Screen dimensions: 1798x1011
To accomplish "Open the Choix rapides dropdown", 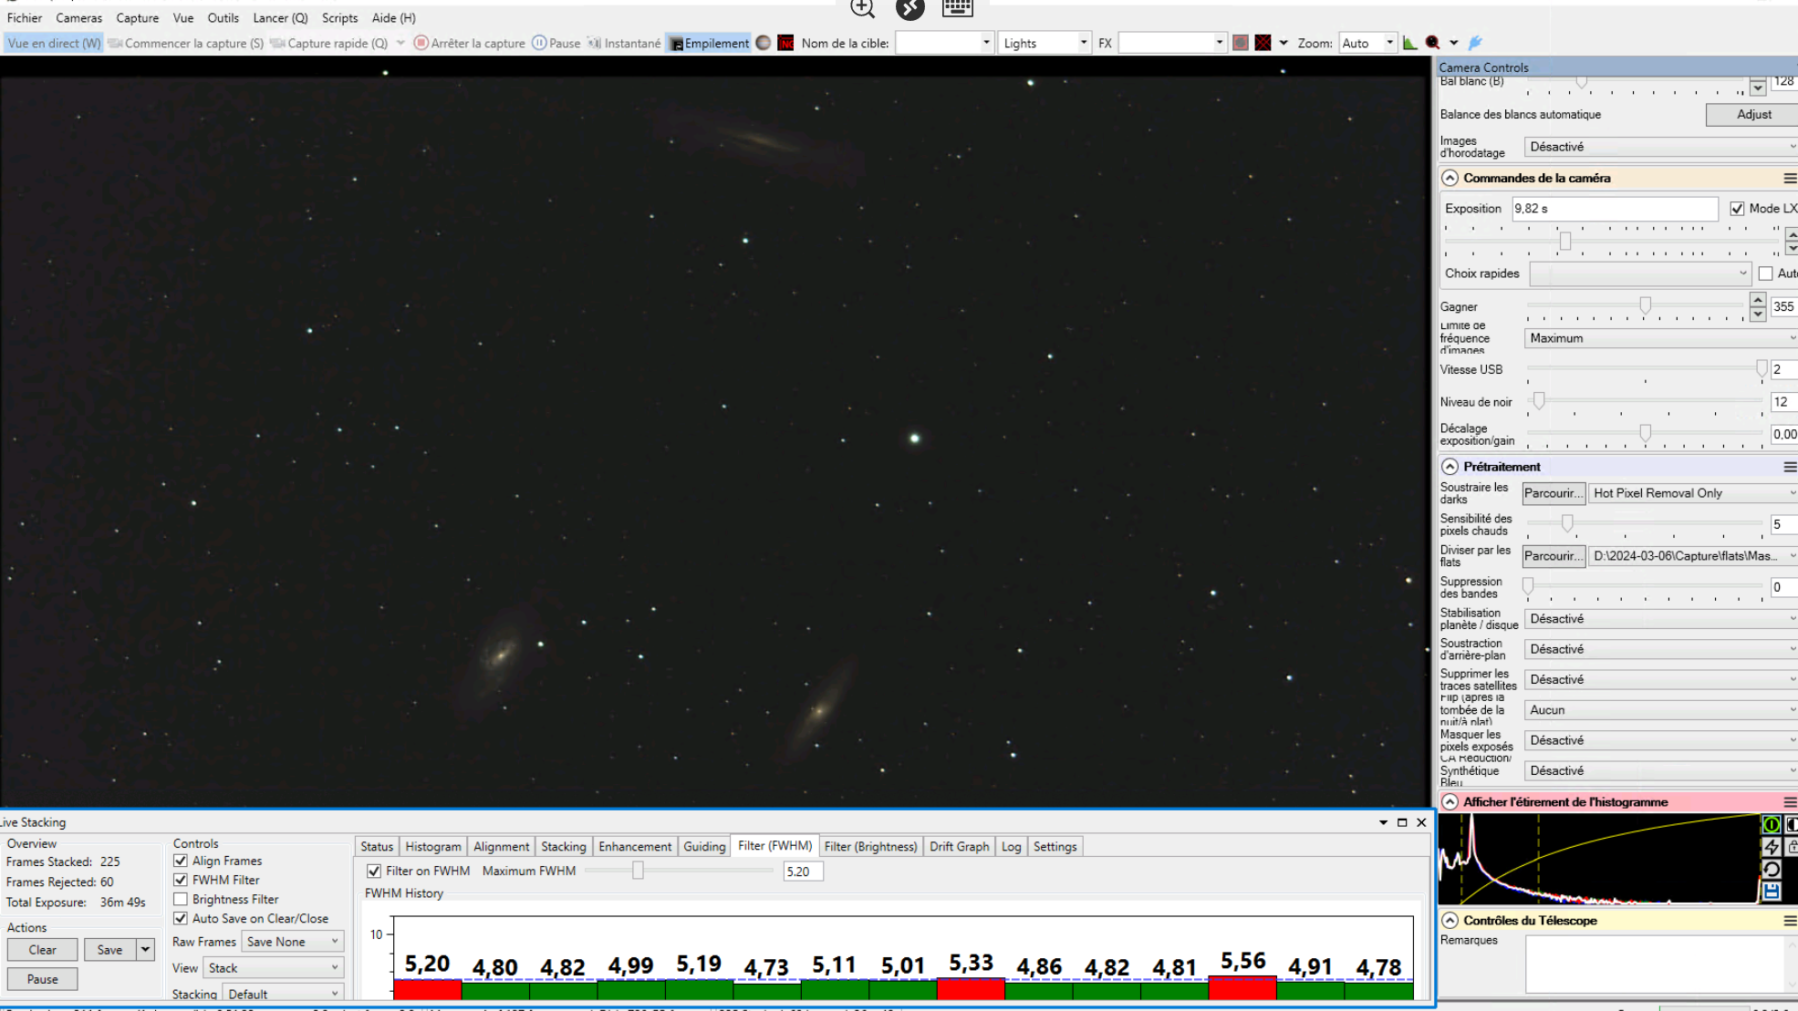I will pyautogui.click(x=1640, y=273).
